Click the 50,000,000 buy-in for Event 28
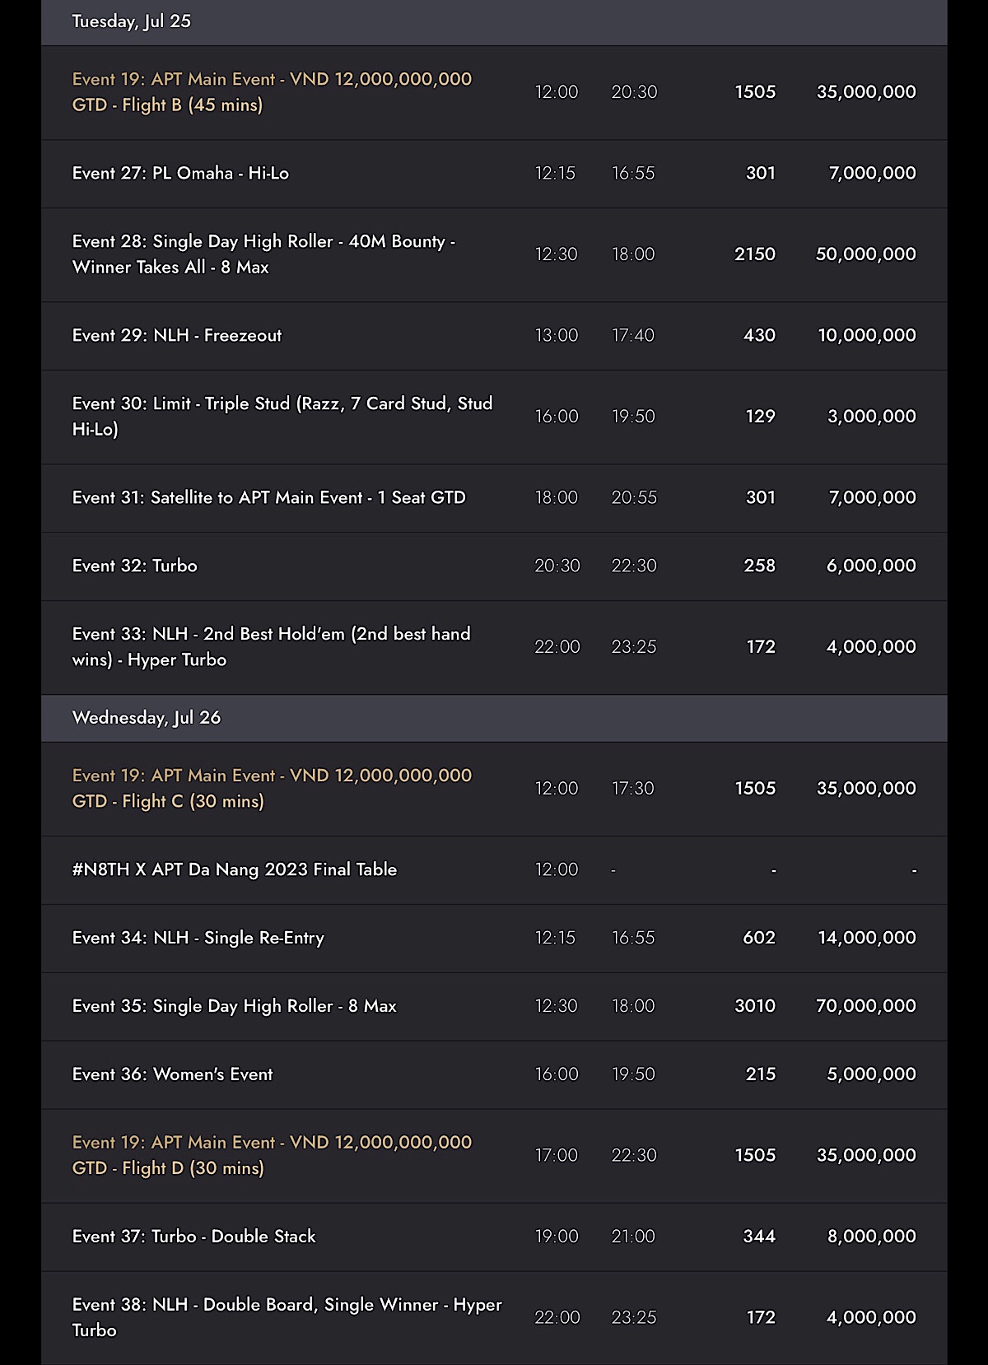Viewport: 988px width, 1365px height. click(865, 254)
